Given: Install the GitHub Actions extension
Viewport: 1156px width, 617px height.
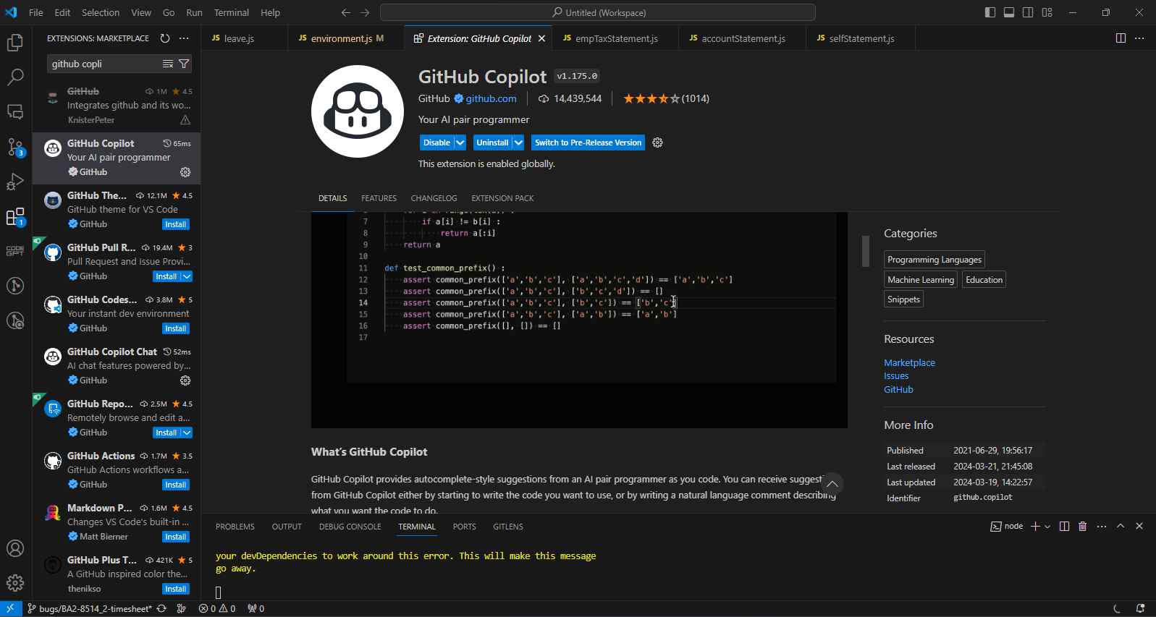Looking at the screenshot, I should (175, 485).
